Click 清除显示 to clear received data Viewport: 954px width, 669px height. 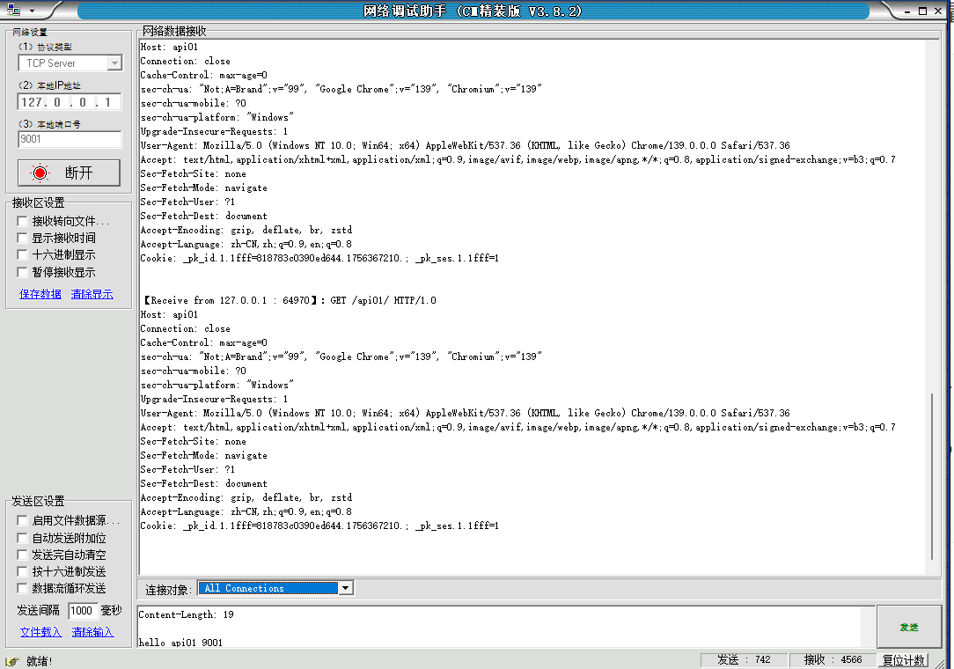coord(92,294)
